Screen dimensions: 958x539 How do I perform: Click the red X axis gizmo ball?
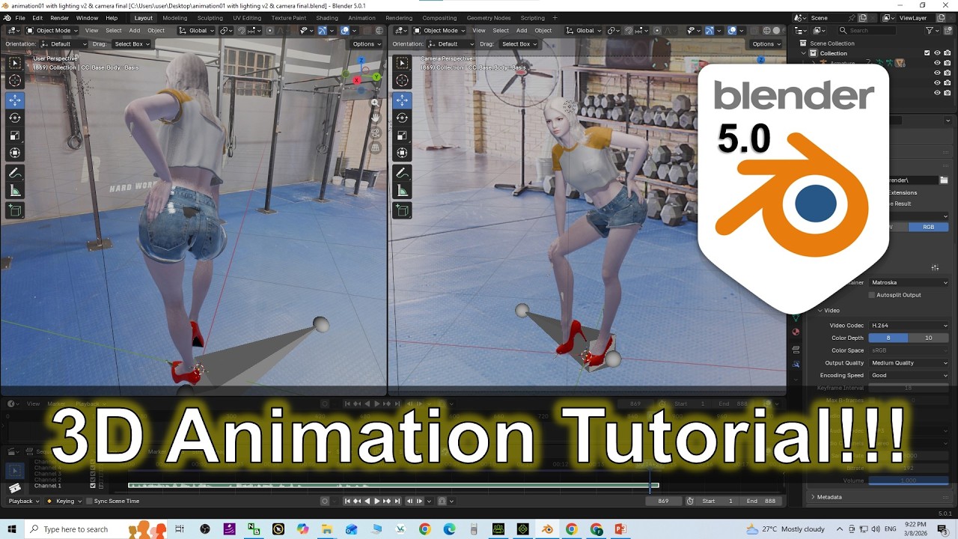click(x=357, y=80)
